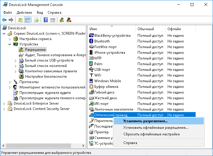Click the Up one level folder icon

click(x=20, y=20)
